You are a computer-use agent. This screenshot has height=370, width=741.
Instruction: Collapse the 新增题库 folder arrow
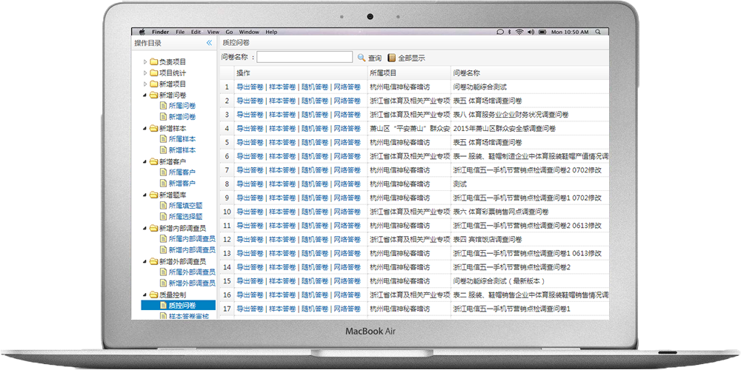[x=146, y=195]
